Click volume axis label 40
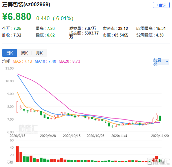Screen dimensions: 172x167 click(x=12, y=147)
